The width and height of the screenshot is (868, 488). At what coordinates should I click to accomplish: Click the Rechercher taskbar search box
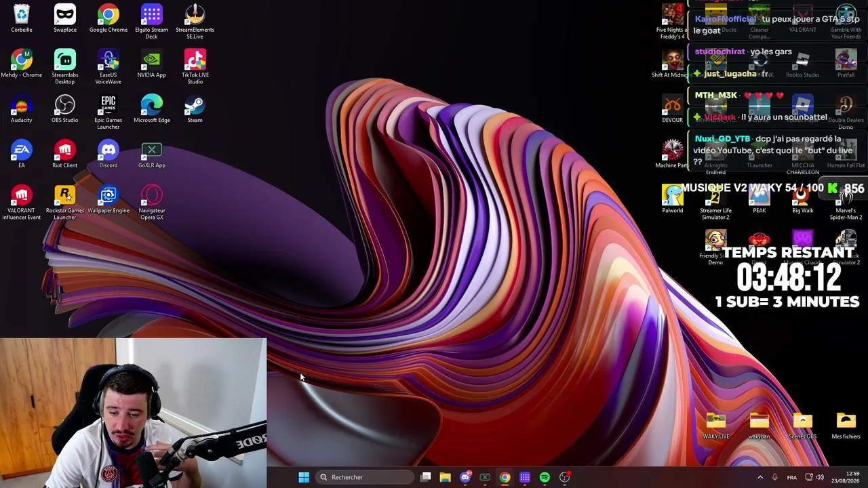pos(365,477)
